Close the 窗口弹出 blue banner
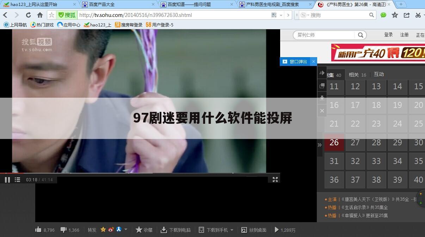Viewport: 425px width, 237px height. pyautogui.click(x=313, y=61)
